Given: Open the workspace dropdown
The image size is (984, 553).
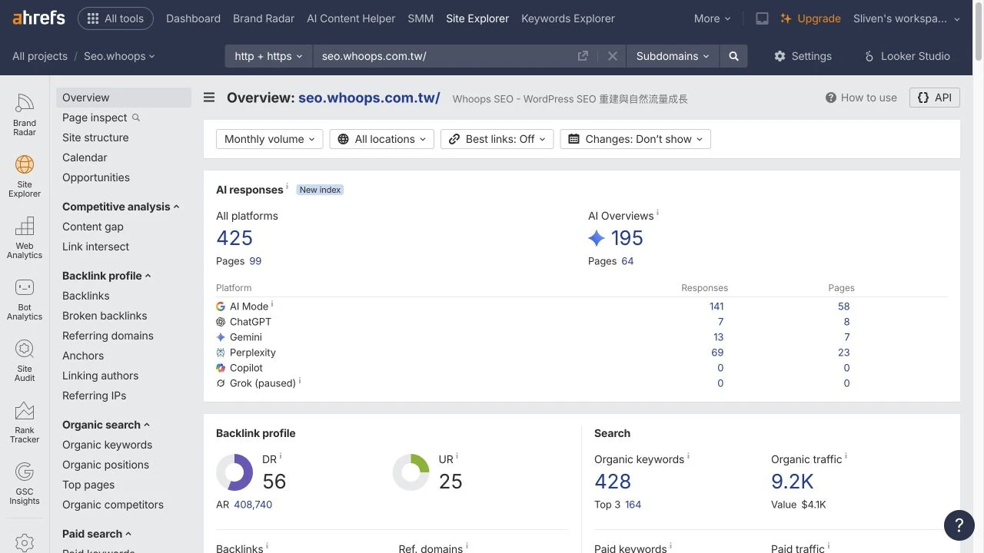Looking at the screenshot, I should 906,18.
